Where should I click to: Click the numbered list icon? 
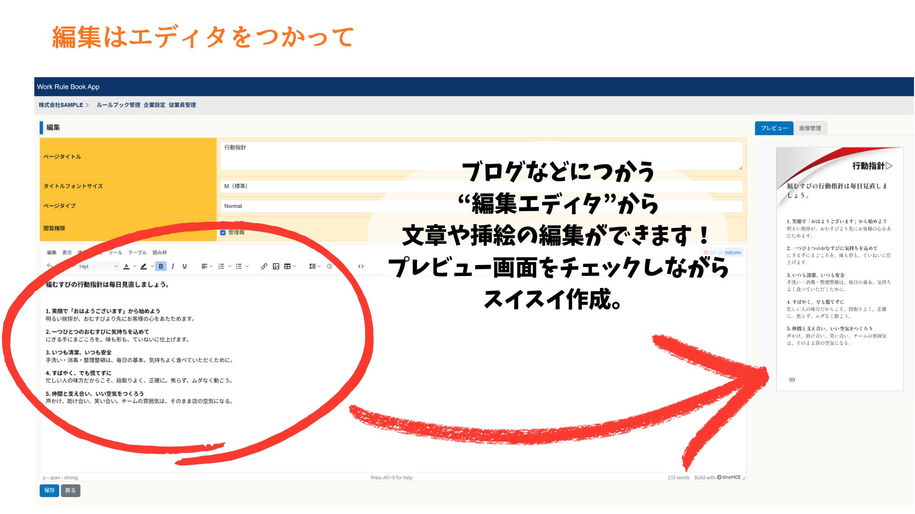(221, 267)
